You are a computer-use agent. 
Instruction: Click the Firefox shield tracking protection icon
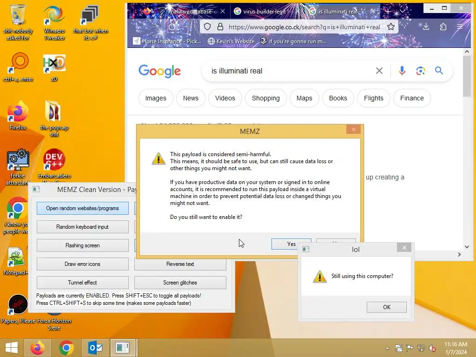(x=207, y=26)
